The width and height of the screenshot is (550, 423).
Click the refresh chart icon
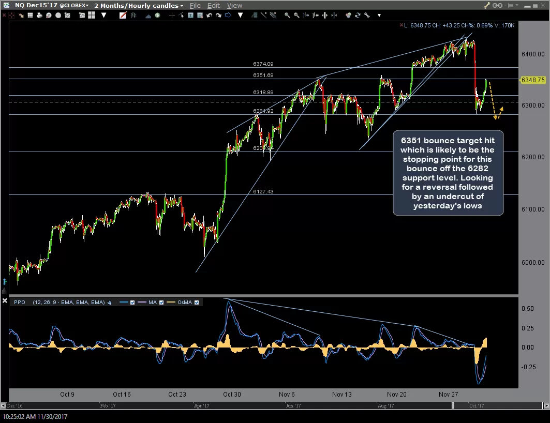click(358, 15)
